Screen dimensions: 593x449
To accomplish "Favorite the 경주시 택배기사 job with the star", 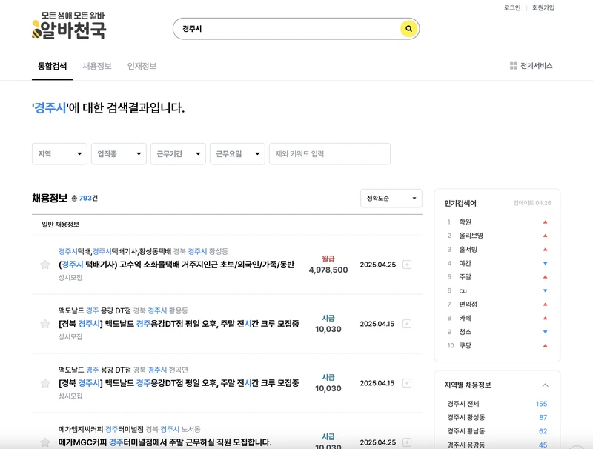I will pos(43,263).
